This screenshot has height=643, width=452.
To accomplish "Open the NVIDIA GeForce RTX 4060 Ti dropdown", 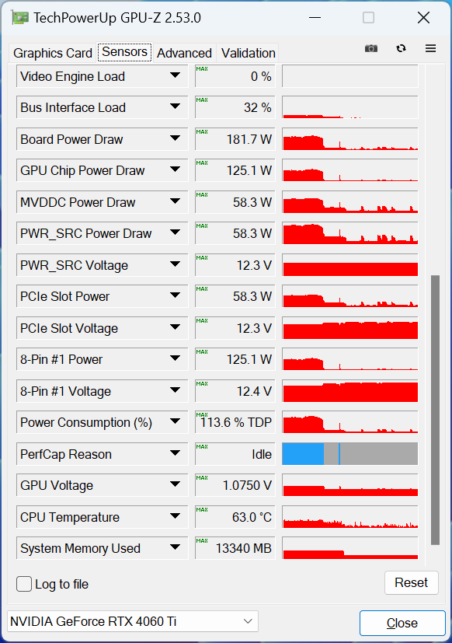I will tap(133, 621).
